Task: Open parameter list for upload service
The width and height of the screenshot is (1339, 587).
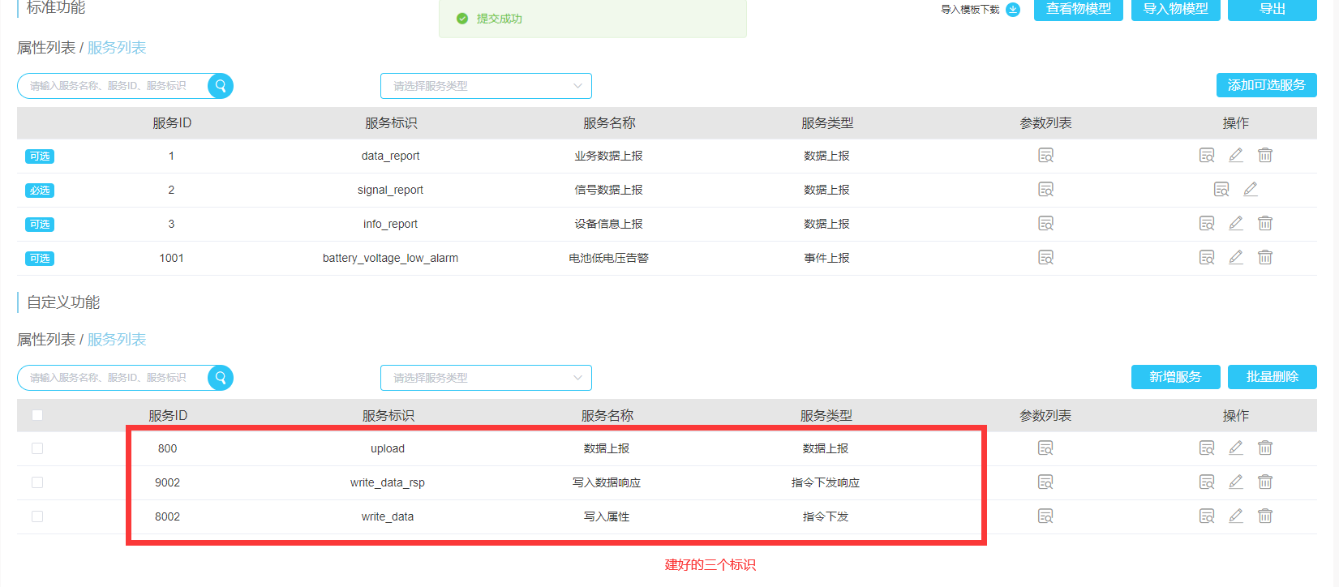Action: coord(1046,448)
